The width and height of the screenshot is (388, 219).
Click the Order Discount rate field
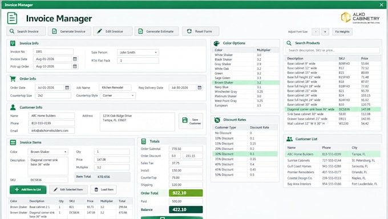click(x=175, y=156)
